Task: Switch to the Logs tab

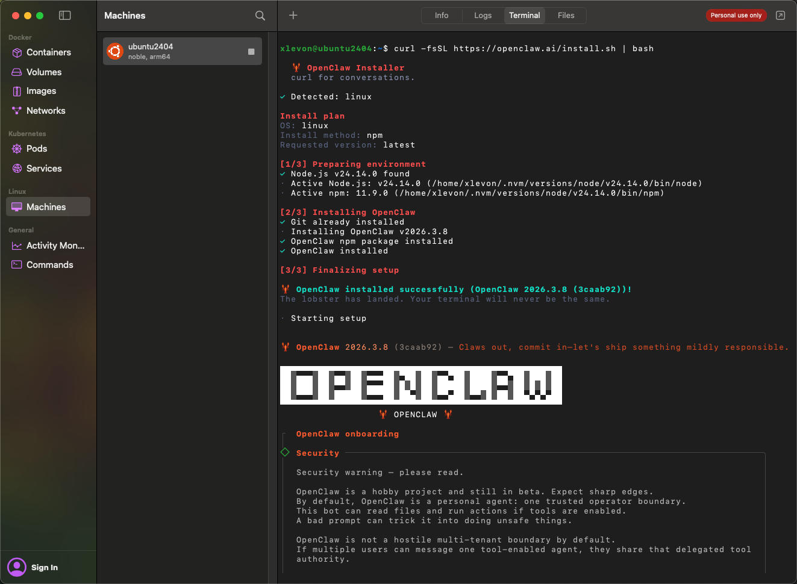Action: (483, 16)
